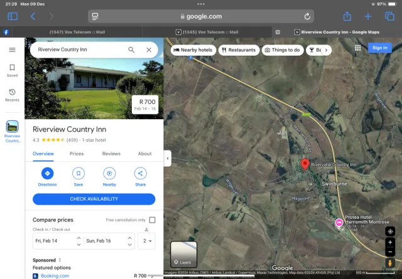
Task: Show your location on map
Action: pyautogui.click(x=390, y=231)
